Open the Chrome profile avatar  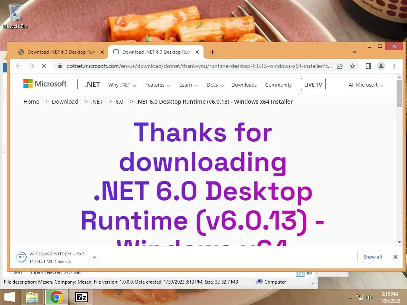tap(381, 66)
